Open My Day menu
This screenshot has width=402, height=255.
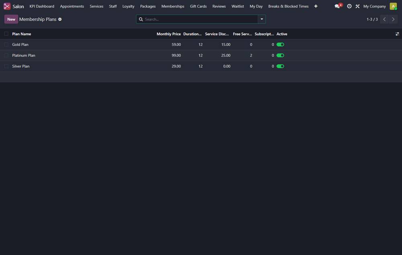(256, 6)
